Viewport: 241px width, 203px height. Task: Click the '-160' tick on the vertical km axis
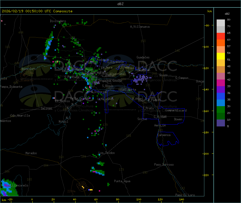(x=205, y=111)
